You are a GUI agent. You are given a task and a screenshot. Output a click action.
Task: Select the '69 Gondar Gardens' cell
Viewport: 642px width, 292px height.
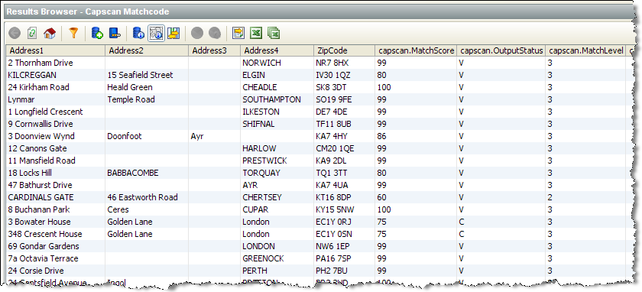56,247
